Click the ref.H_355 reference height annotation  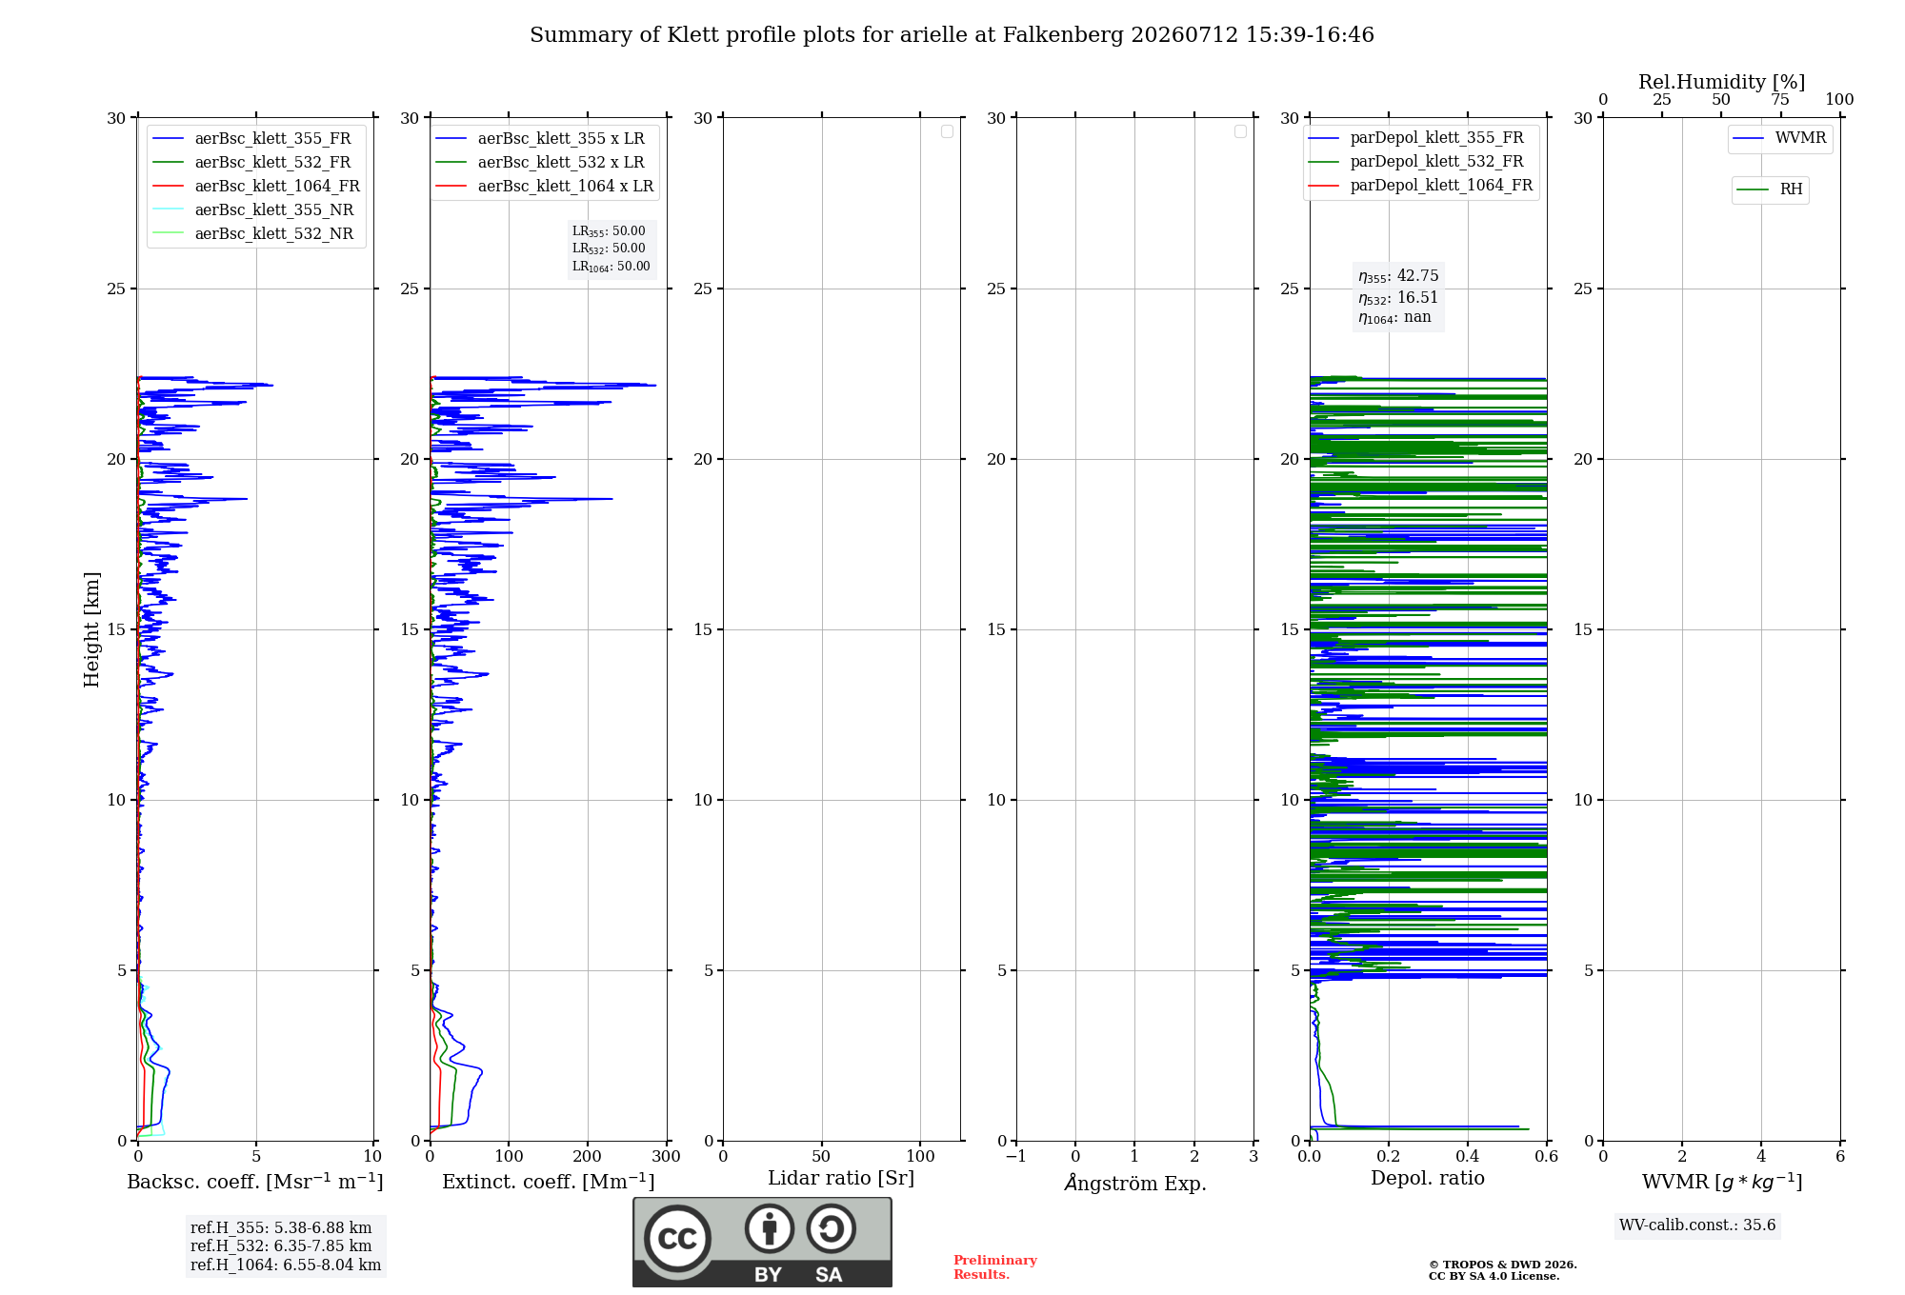pyautogui.click(x=281, y=1228)
